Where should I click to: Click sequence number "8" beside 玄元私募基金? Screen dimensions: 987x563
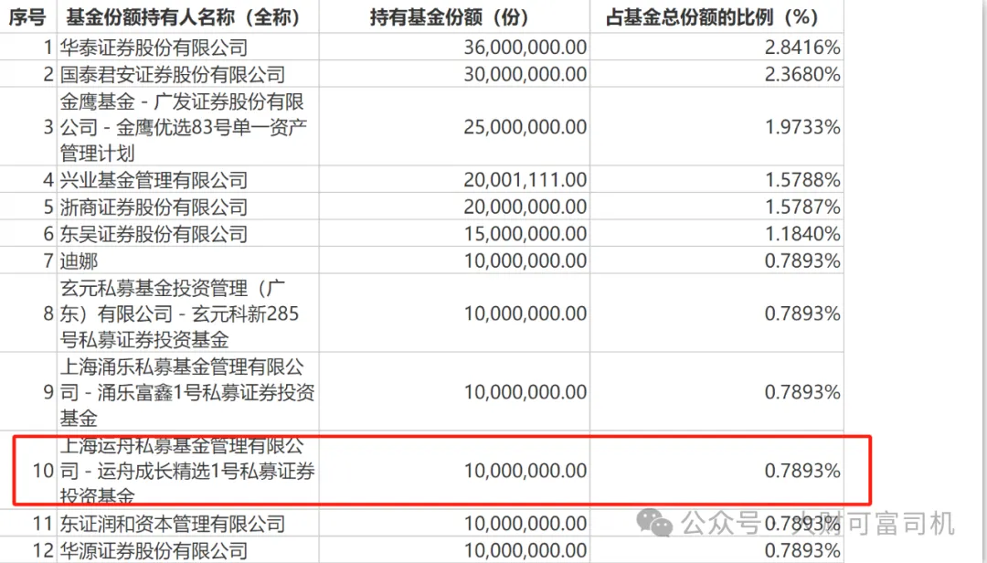[x=48, y=313]
